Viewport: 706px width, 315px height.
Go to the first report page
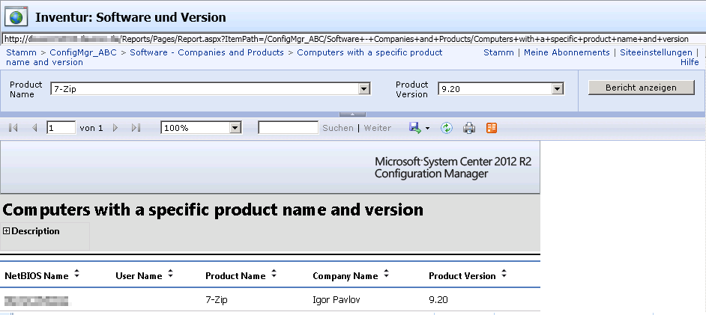point(13,128)
